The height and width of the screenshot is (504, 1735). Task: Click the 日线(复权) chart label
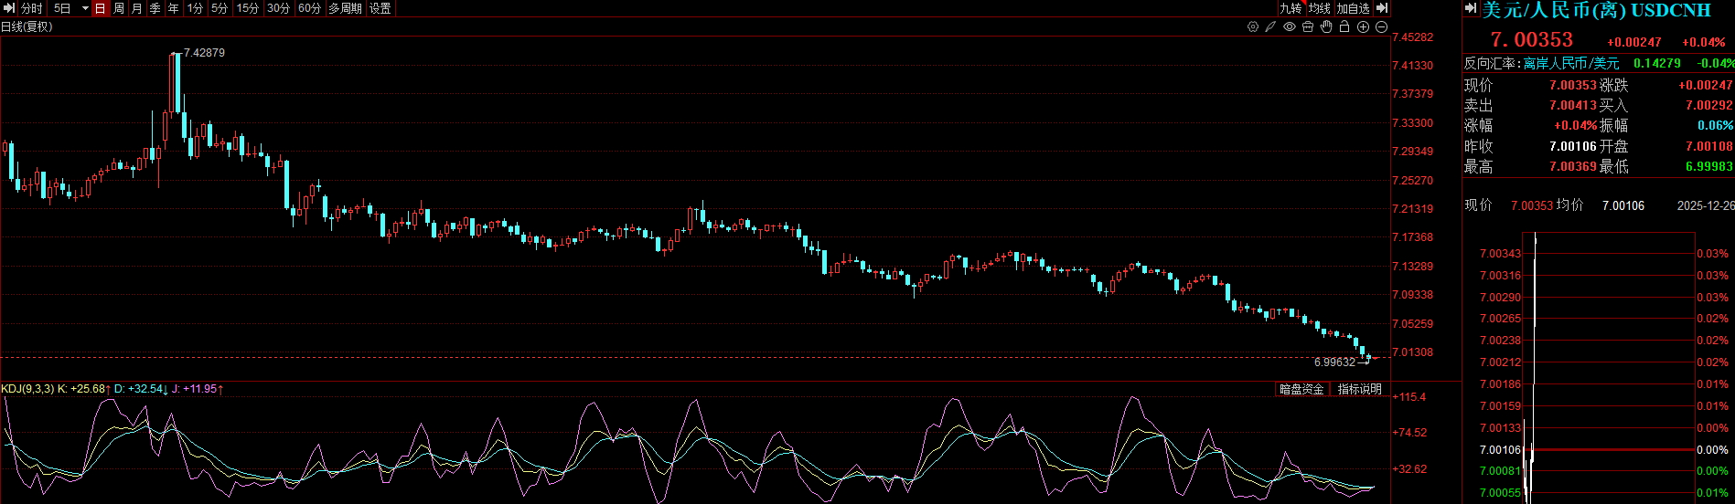(27, 26)
